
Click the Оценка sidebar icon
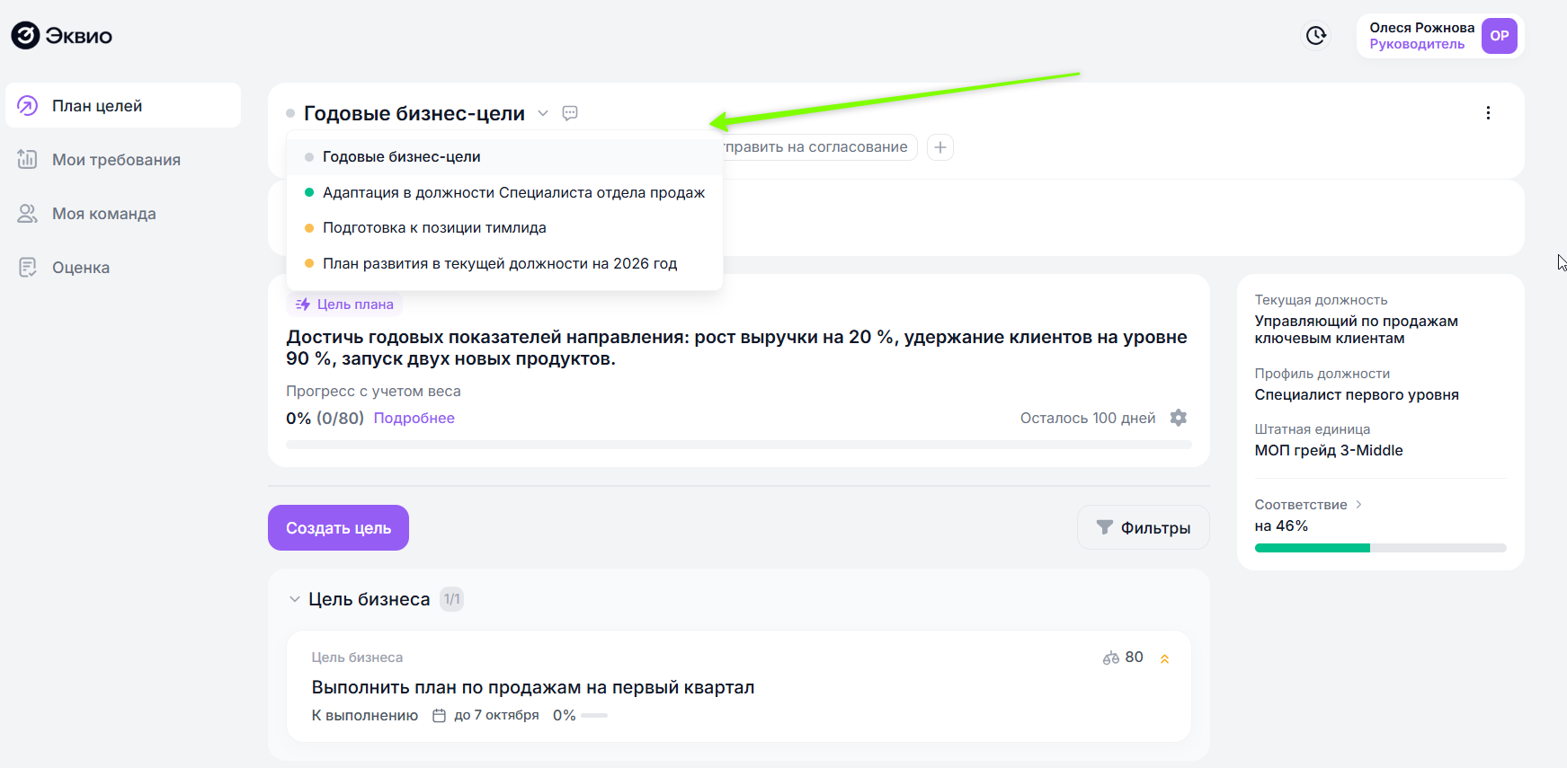28,268
